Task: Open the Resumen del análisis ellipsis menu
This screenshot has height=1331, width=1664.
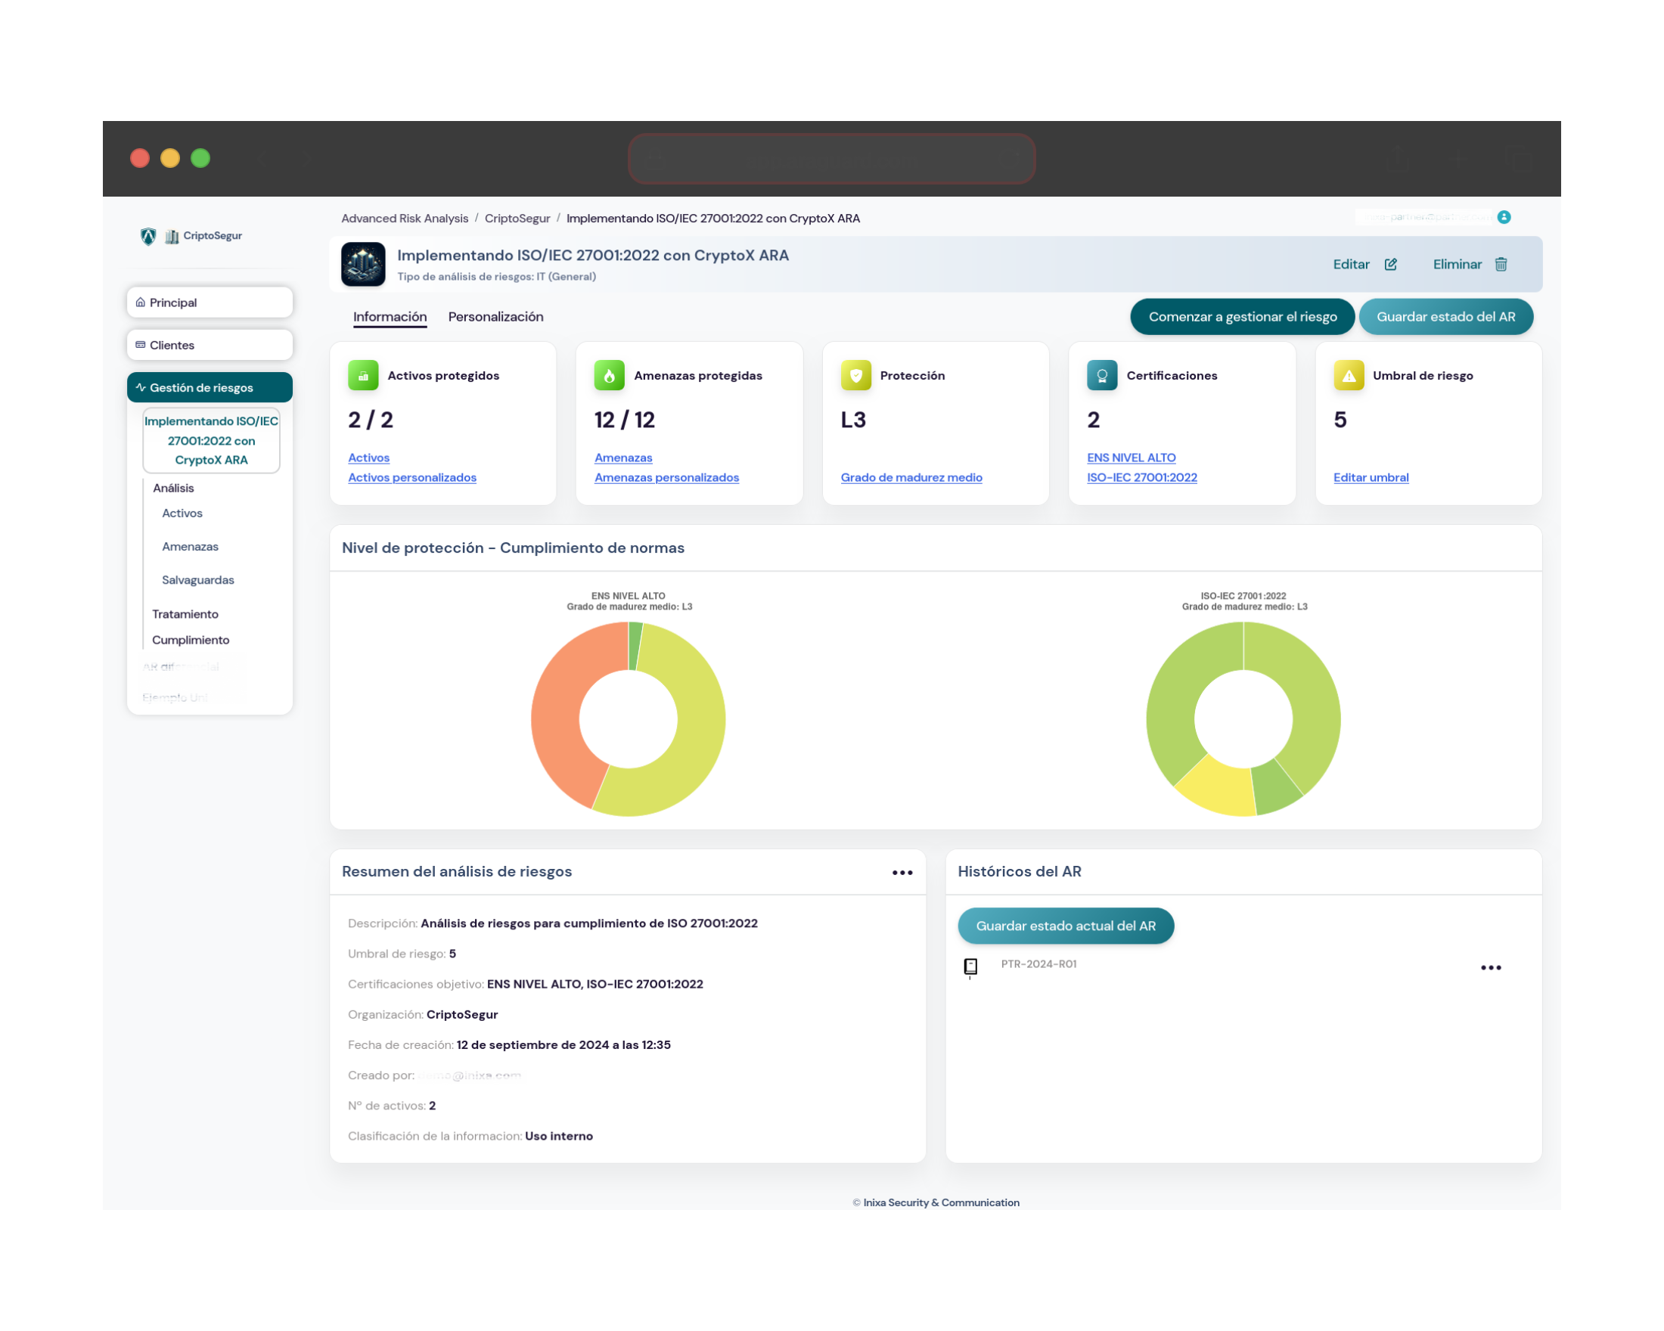Action: tap(902, 872)
